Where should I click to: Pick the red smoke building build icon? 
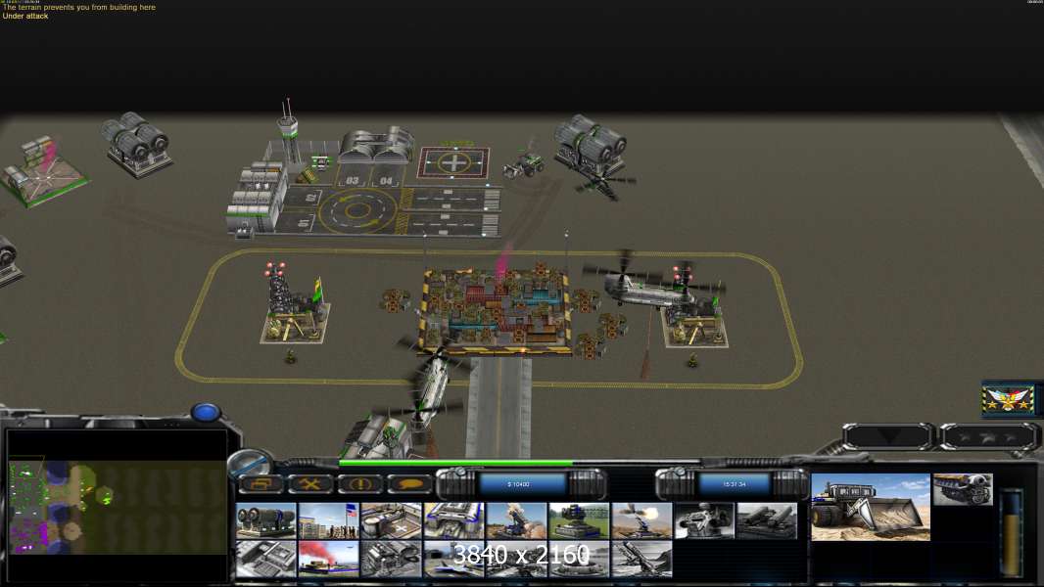(x=328, y=559)
